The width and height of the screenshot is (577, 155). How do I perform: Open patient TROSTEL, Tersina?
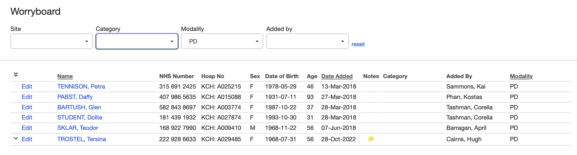point(82,139)
